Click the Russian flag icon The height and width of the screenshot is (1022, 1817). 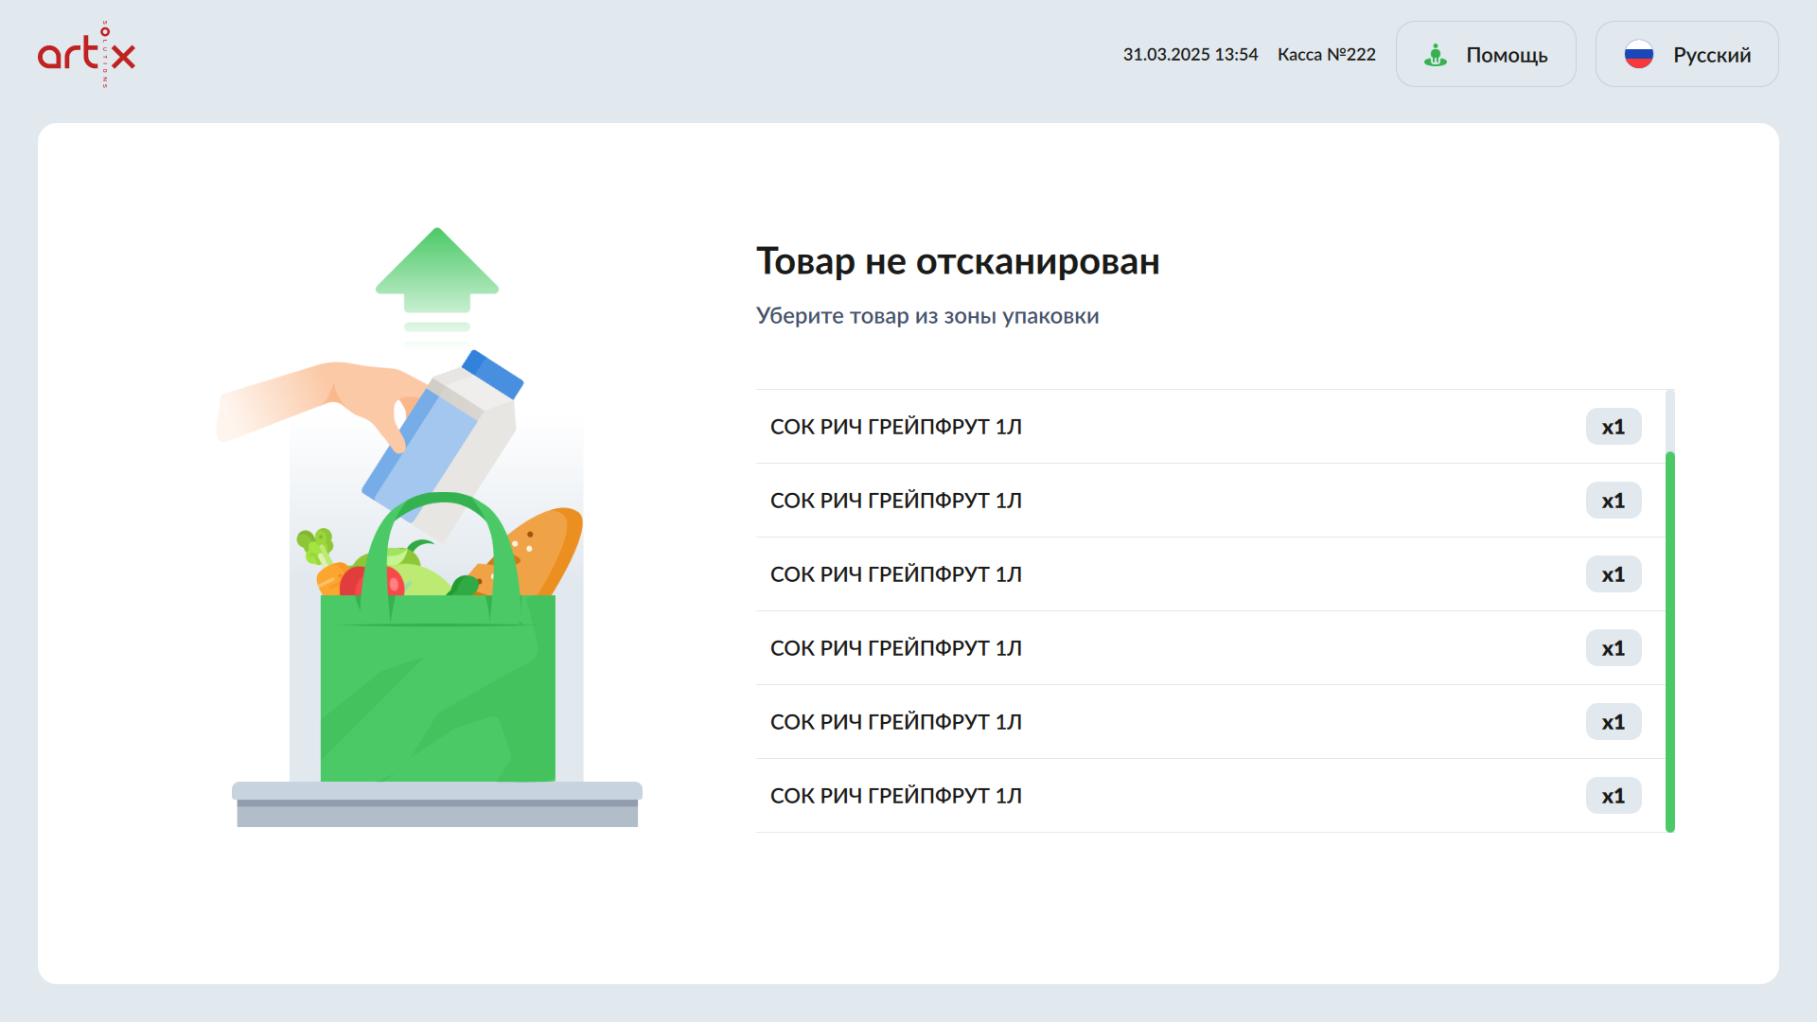[x=1638, y=55]
